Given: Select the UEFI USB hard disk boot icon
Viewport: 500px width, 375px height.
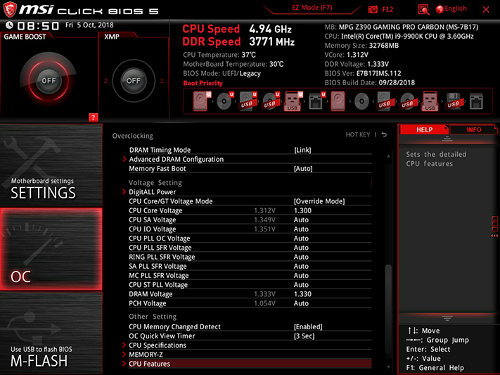Looking at the screenshot, I should coord(248,101).
